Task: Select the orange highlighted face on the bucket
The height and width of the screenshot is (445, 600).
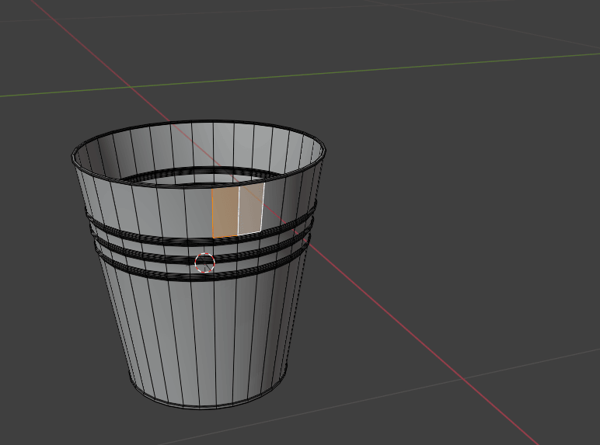Action: coord(224,211)
